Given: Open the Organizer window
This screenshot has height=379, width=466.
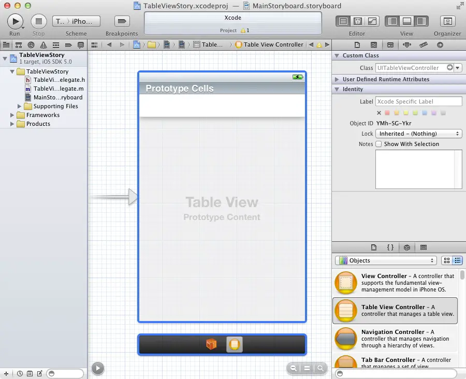Looking at the screenshot, I should pyautogui.click(x=447, y=21).
